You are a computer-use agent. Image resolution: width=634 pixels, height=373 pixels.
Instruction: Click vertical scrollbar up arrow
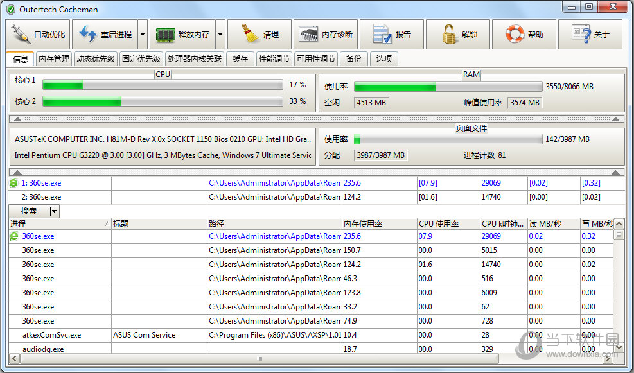pos(619,224)
